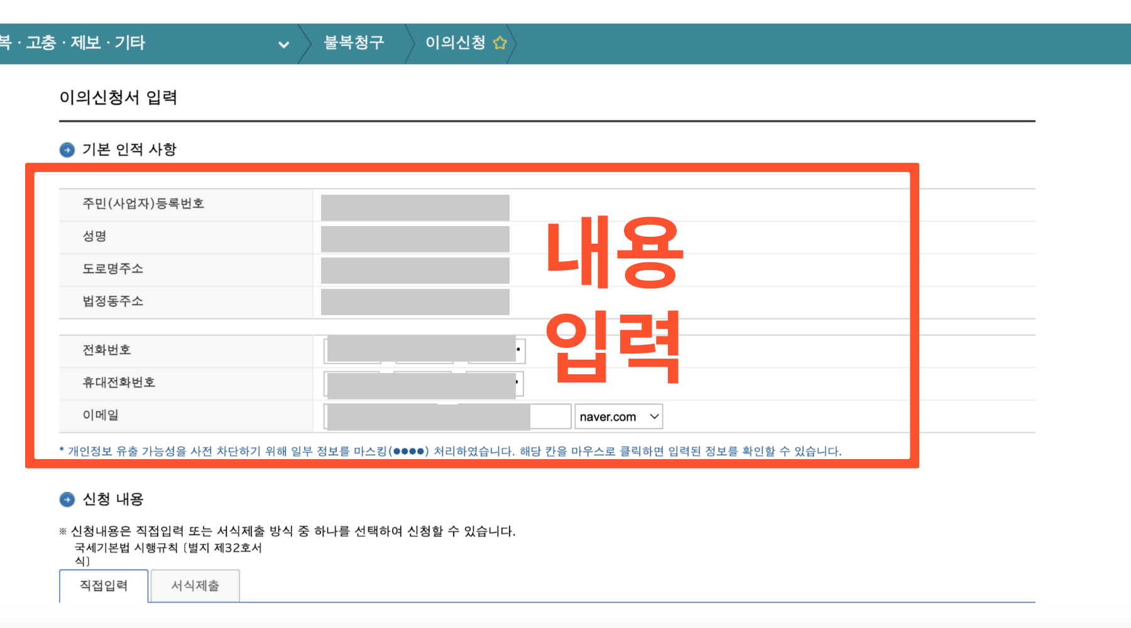Open the 불복청구 breadcrumb item
This screenshot has width=1131, height=628.
(354, 42)
